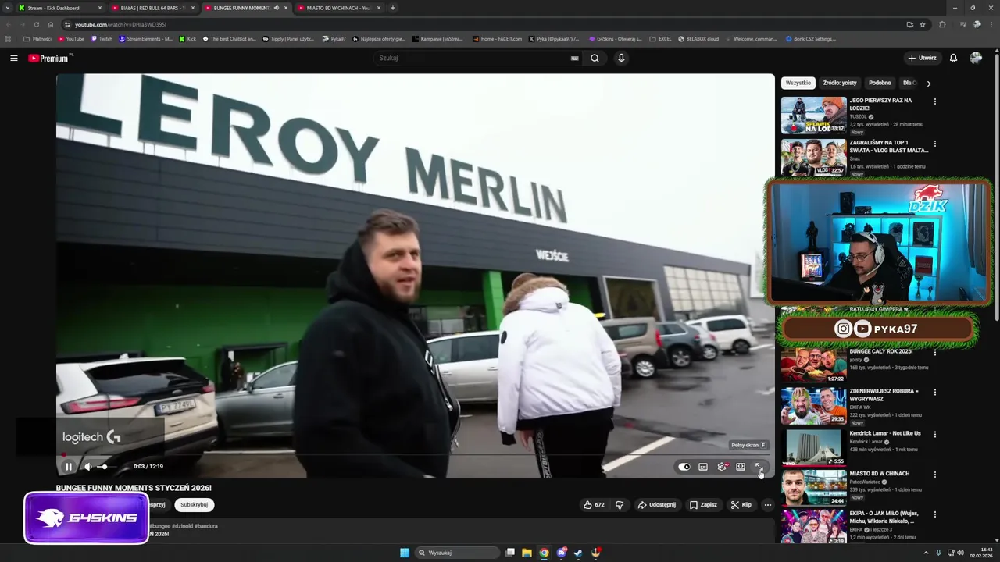The width and height of the screenshot is (1000, 562).
Task: Open the Kick bookmark
Action: [x=187, y=38]
